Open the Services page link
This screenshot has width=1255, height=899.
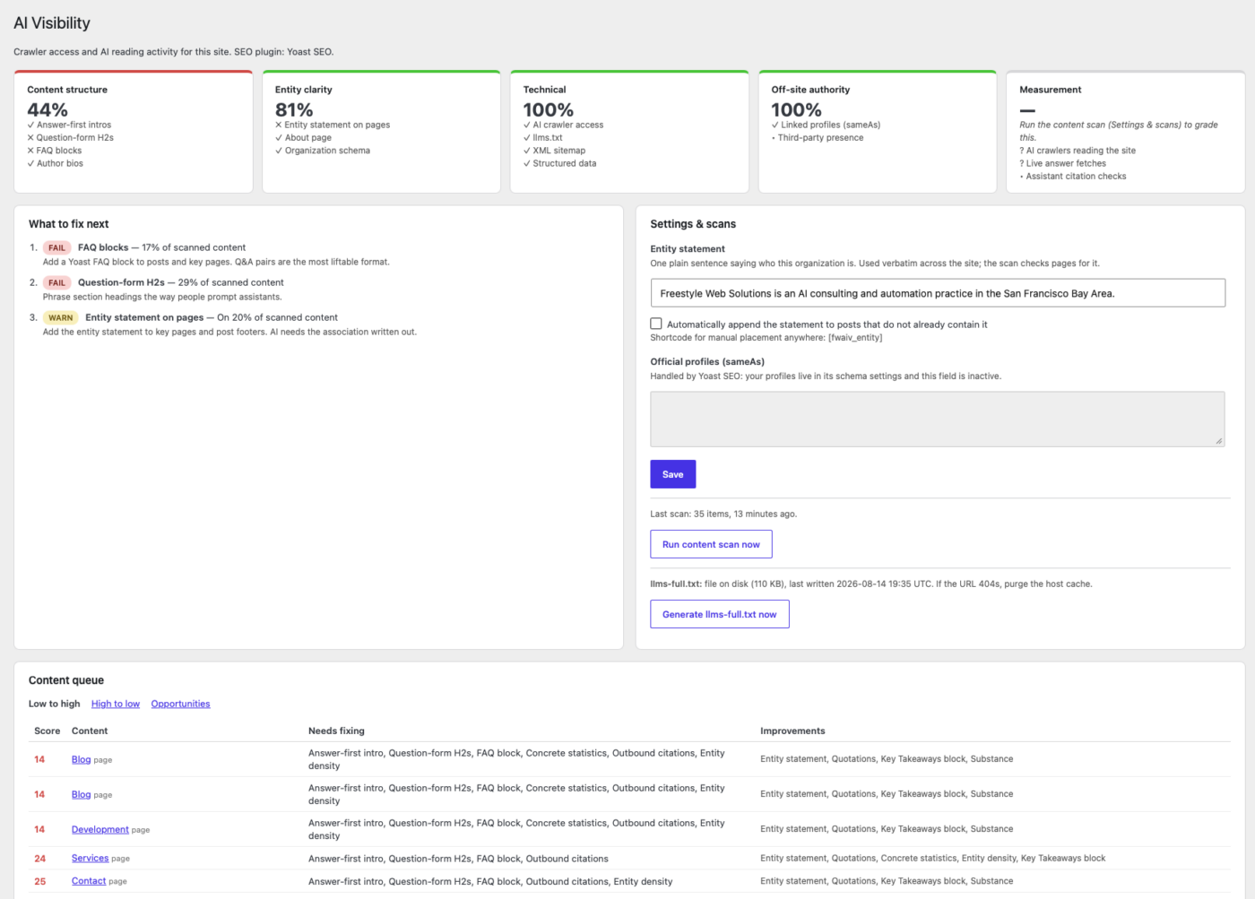[x=90, y=858]
